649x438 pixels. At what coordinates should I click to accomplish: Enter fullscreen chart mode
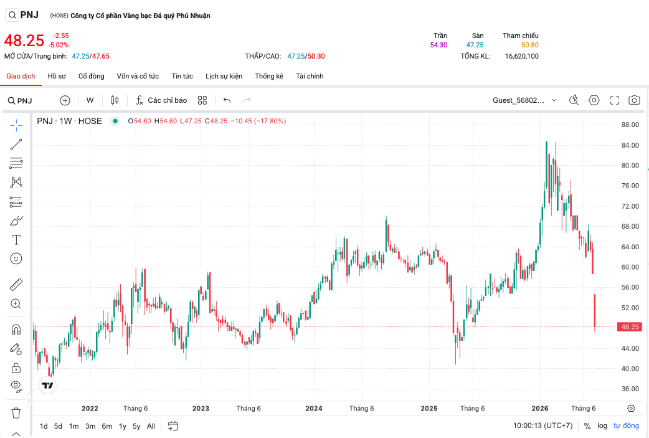(615, 100)
